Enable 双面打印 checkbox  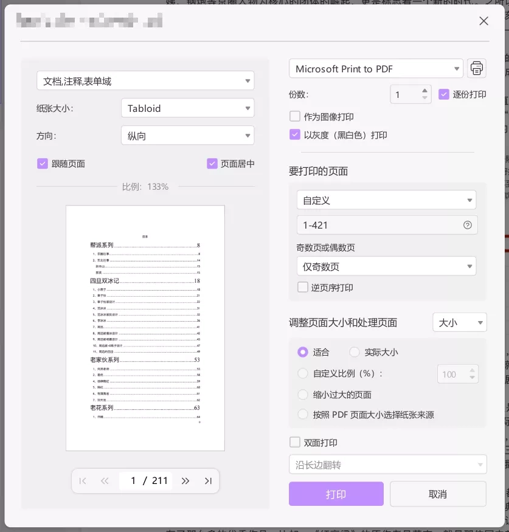(295, 443)
